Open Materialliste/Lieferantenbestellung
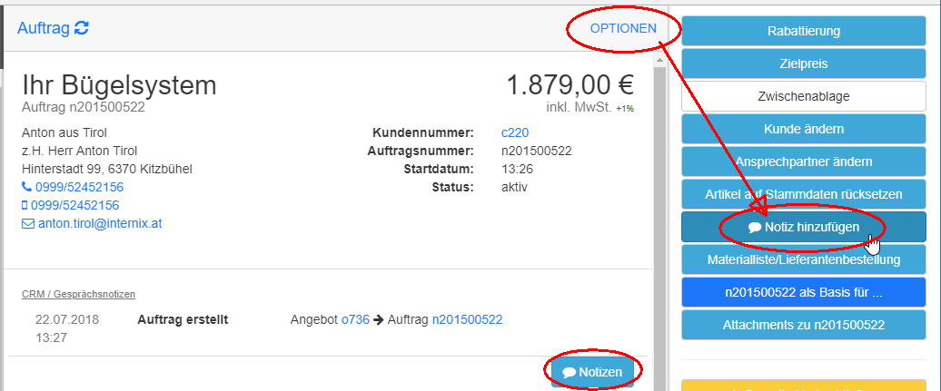Viewport: 941px width, 391px height. (804, 259)
